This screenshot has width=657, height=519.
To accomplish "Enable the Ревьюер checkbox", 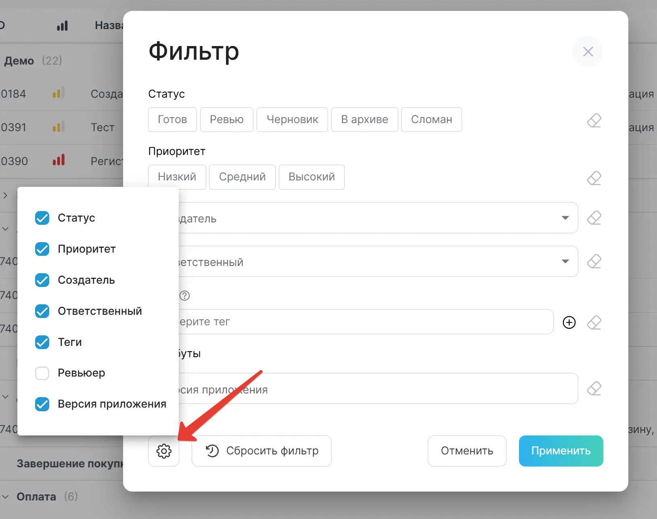I will coord(42,373).
